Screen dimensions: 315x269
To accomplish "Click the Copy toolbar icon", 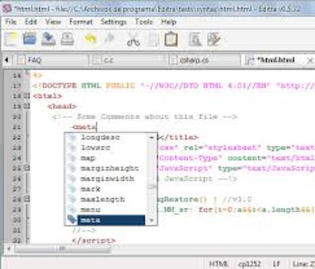I will [153, 39].
